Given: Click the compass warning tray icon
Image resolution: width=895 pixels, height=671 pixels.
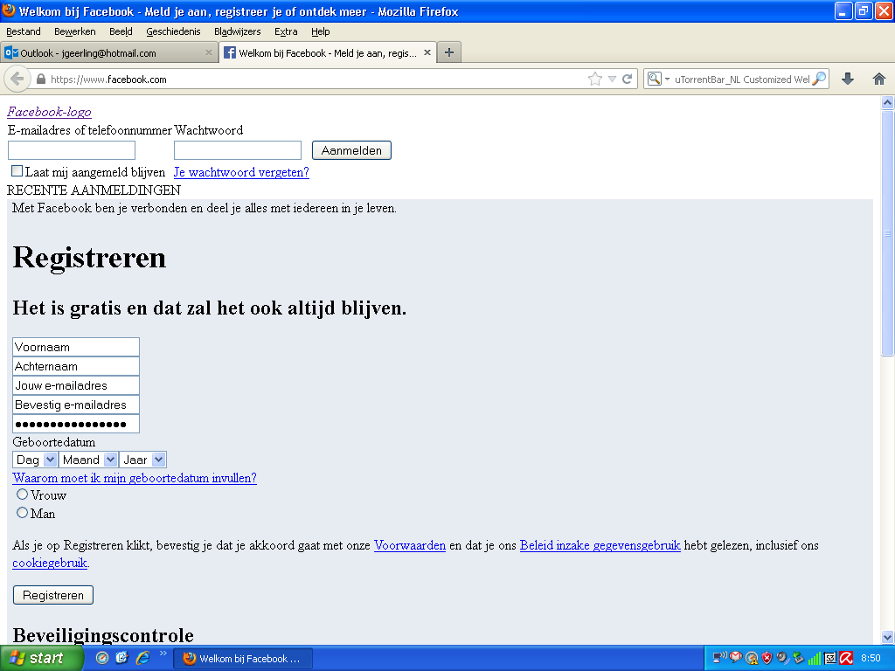Looking at the screenshot, I should [753, 658].
